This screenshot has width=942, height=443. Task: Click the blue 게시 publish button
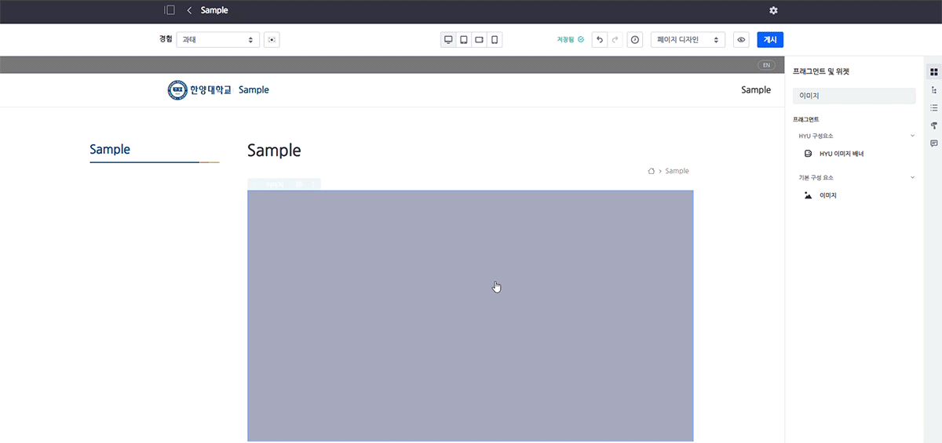[770, 40]
